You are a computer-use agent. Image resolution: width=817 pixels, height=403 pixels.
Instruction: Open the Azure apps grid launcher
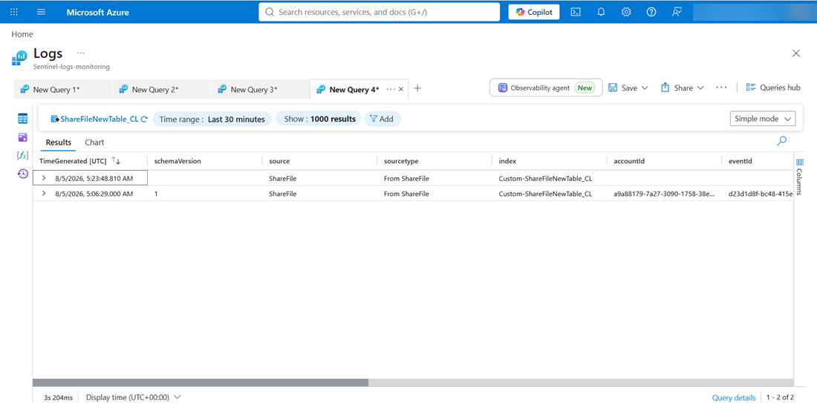pos(14,12)
